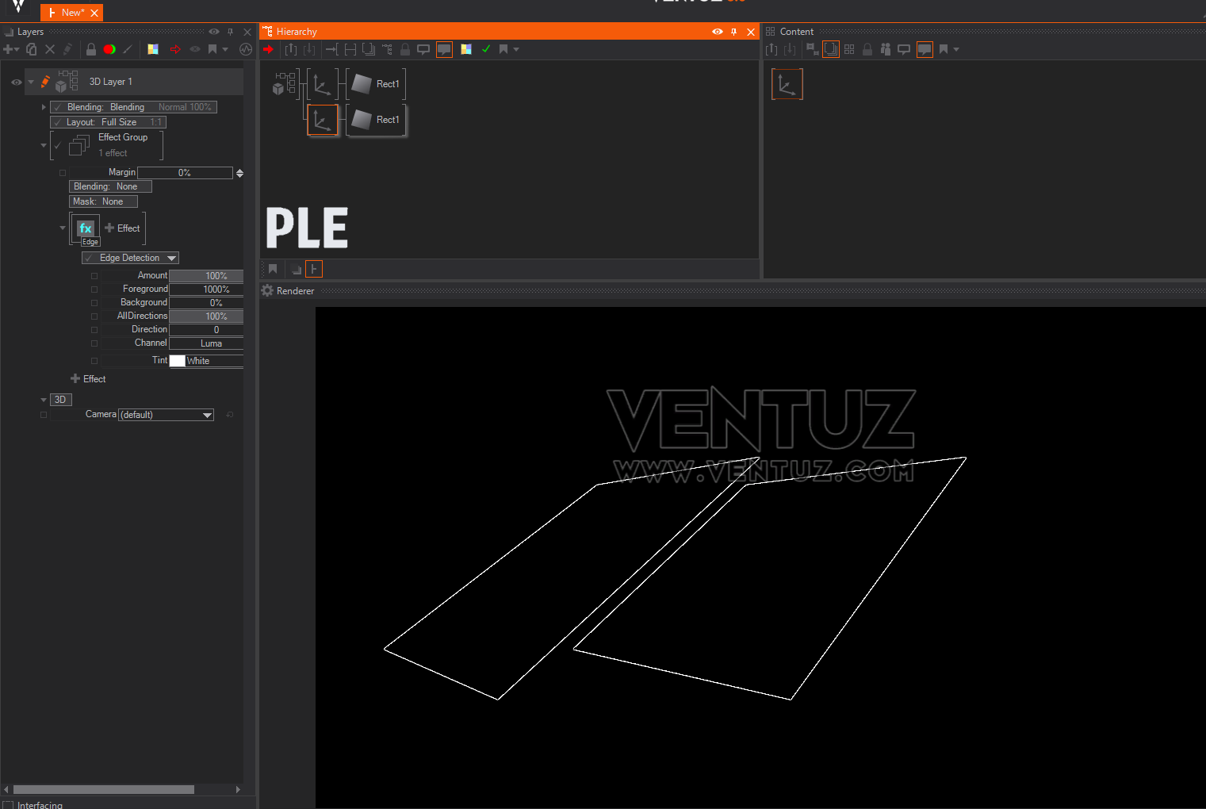This screenshot has width=1206, height=809.
Task: Click the lock icon in Layers toolbar
Action: click(91, 49)
